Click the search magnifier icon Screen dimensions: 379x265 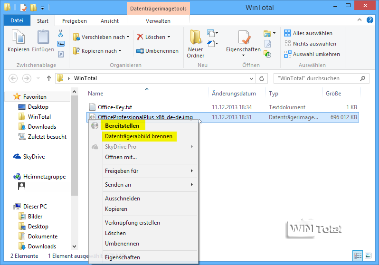(x=362, y=78)
